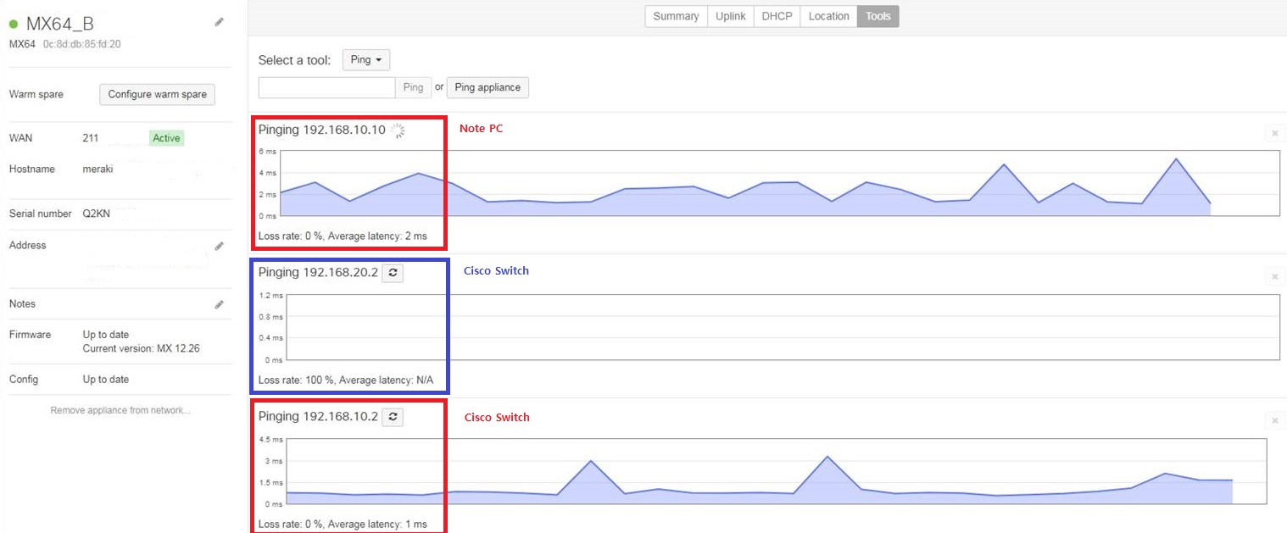Click the latency graph for 192.168.10.10

tap(778, 184)
